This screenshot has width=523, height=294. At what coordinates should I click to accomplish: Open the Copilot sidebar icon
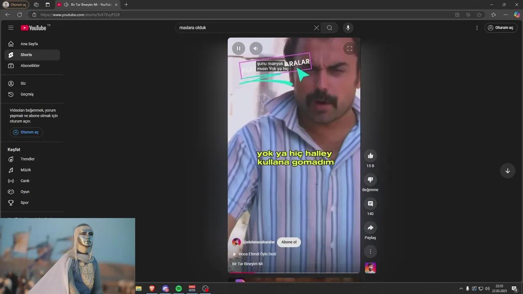point(517,15)
